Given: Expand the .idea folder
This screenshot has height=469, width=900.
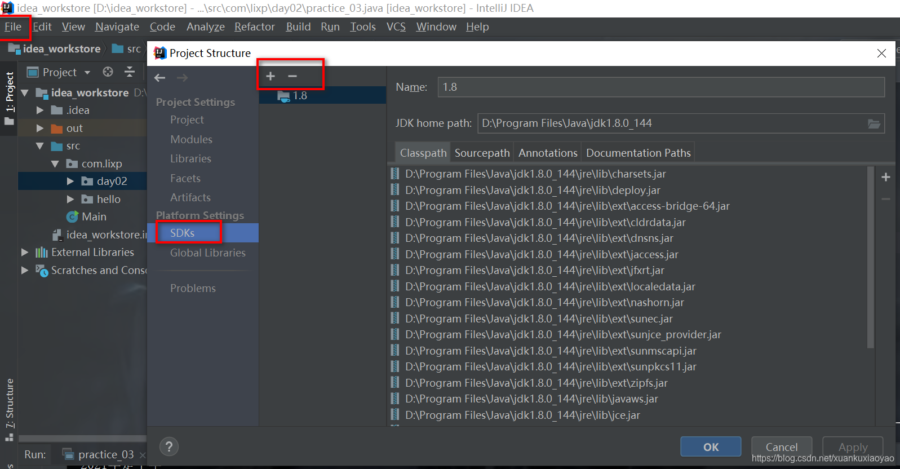Looking at the screenshot, I should (40, 110).
